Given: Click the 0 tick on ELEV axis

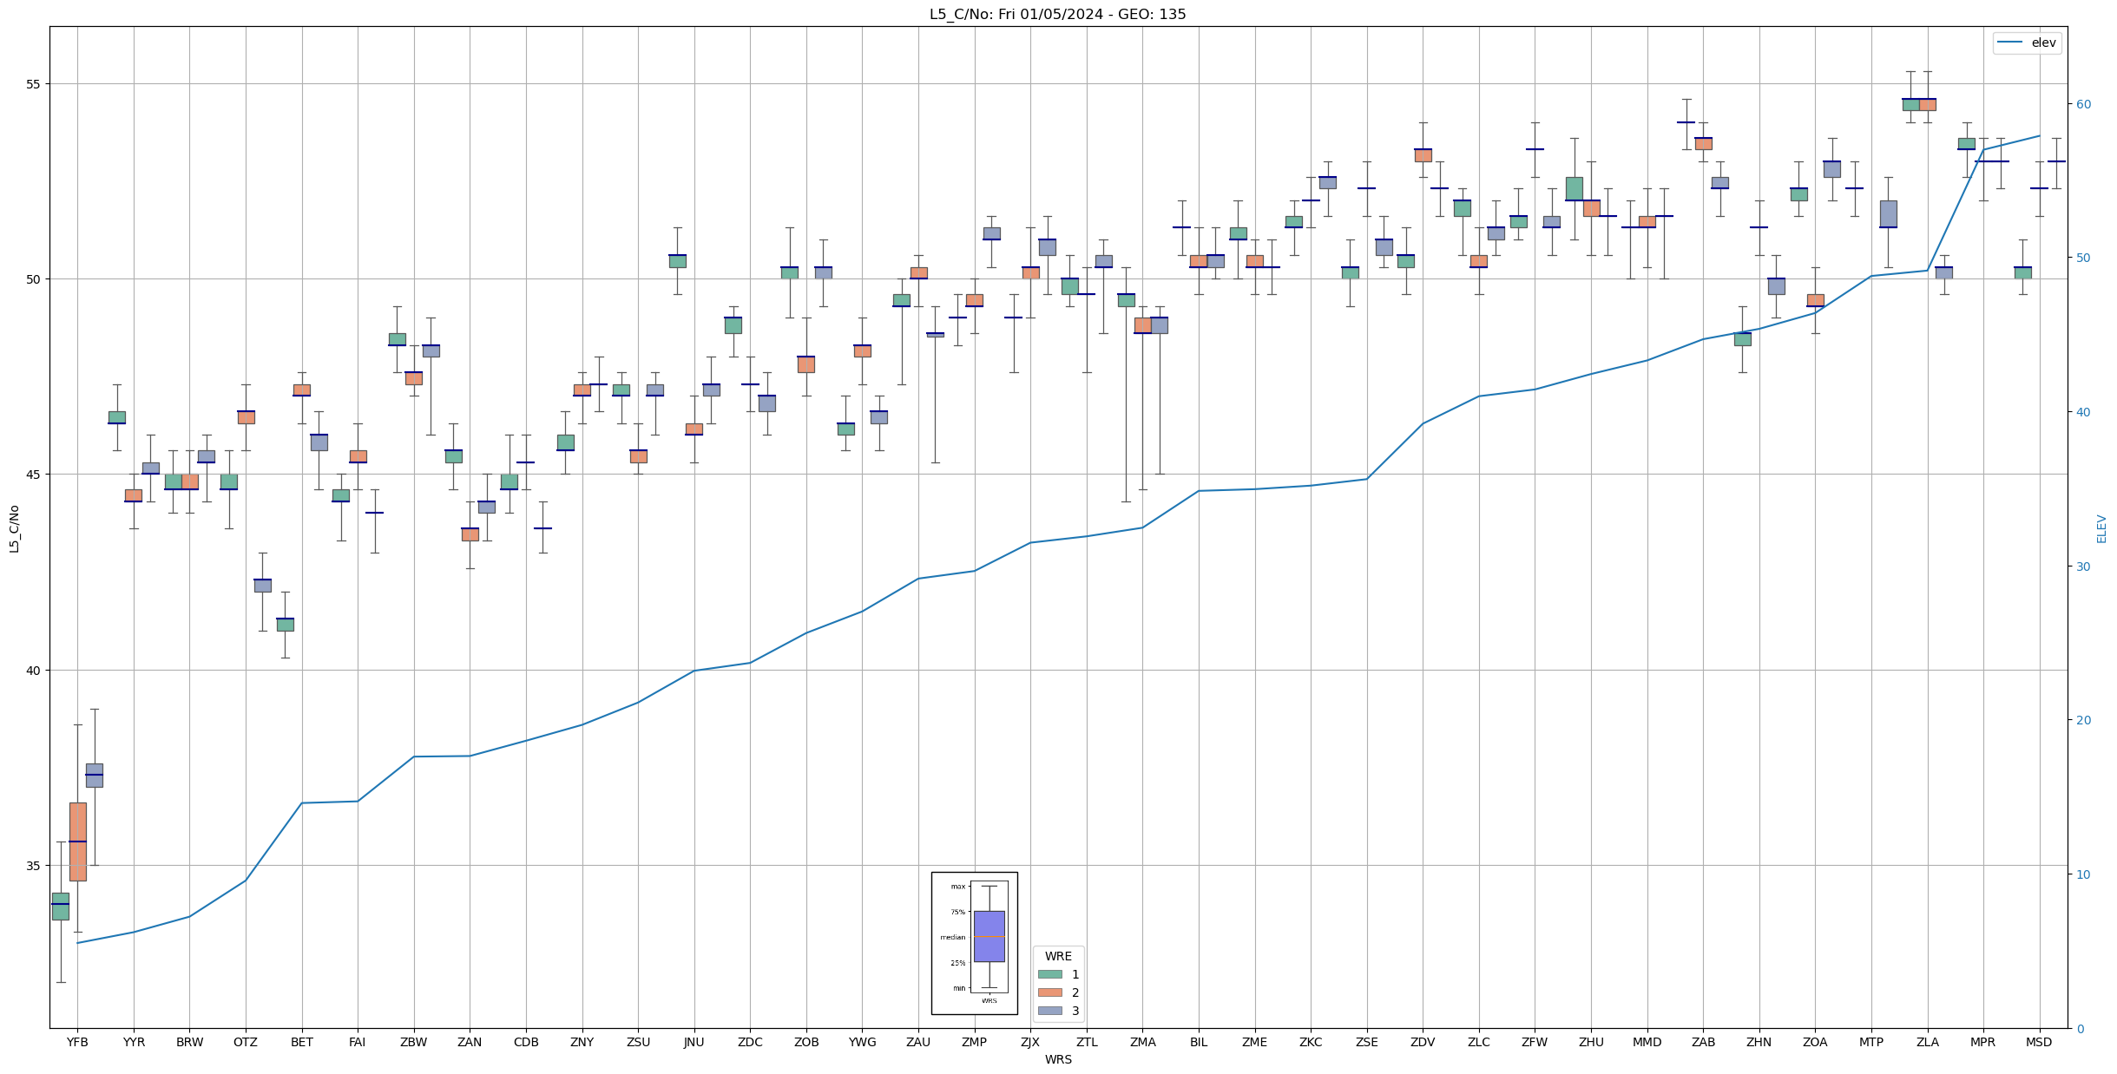Looking at the screenshot, I should coord(2079,1029).
